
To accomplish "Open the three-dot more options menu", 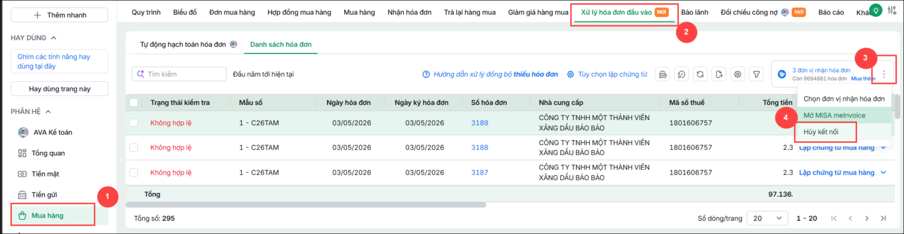I will click(884, 74).
